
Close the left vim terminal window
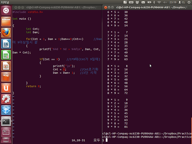(x=16, y=7)
